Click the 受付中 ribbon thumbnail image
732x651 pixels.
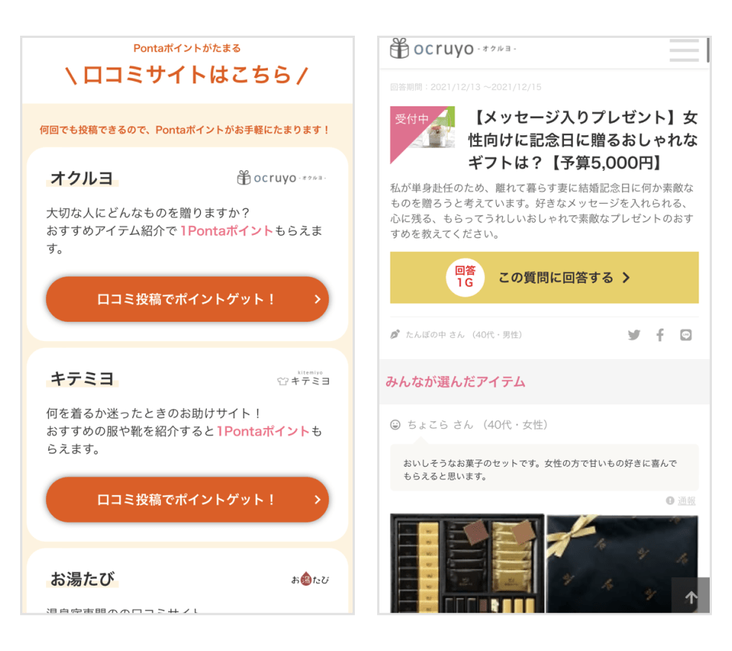[x=423, y=135]
